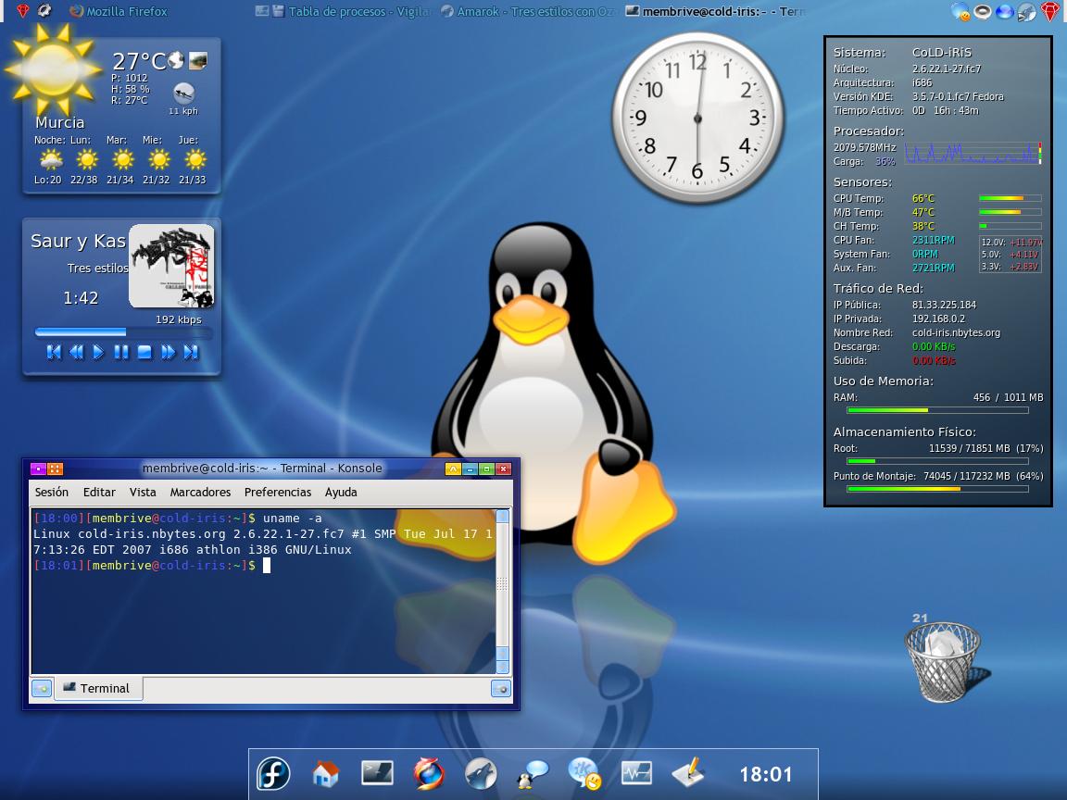Click the analog desktop clock
The image size is (1067, 800).
pyautogui.click(x=697, y=119)
